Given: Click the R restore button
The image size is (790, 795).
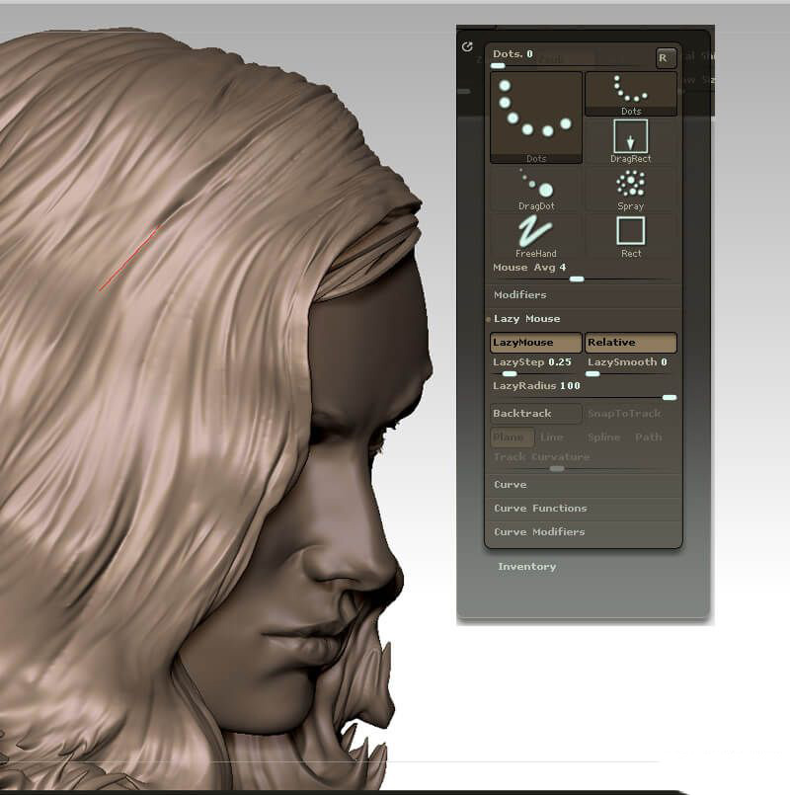Looking at the screenshot, I should tap(667, 57).
